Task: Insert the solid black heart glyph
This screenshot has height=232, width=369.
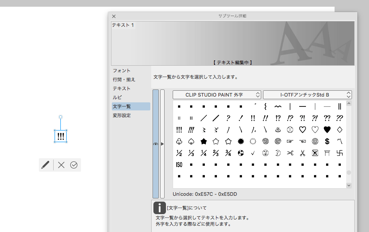Action: [x=327, y=130]
